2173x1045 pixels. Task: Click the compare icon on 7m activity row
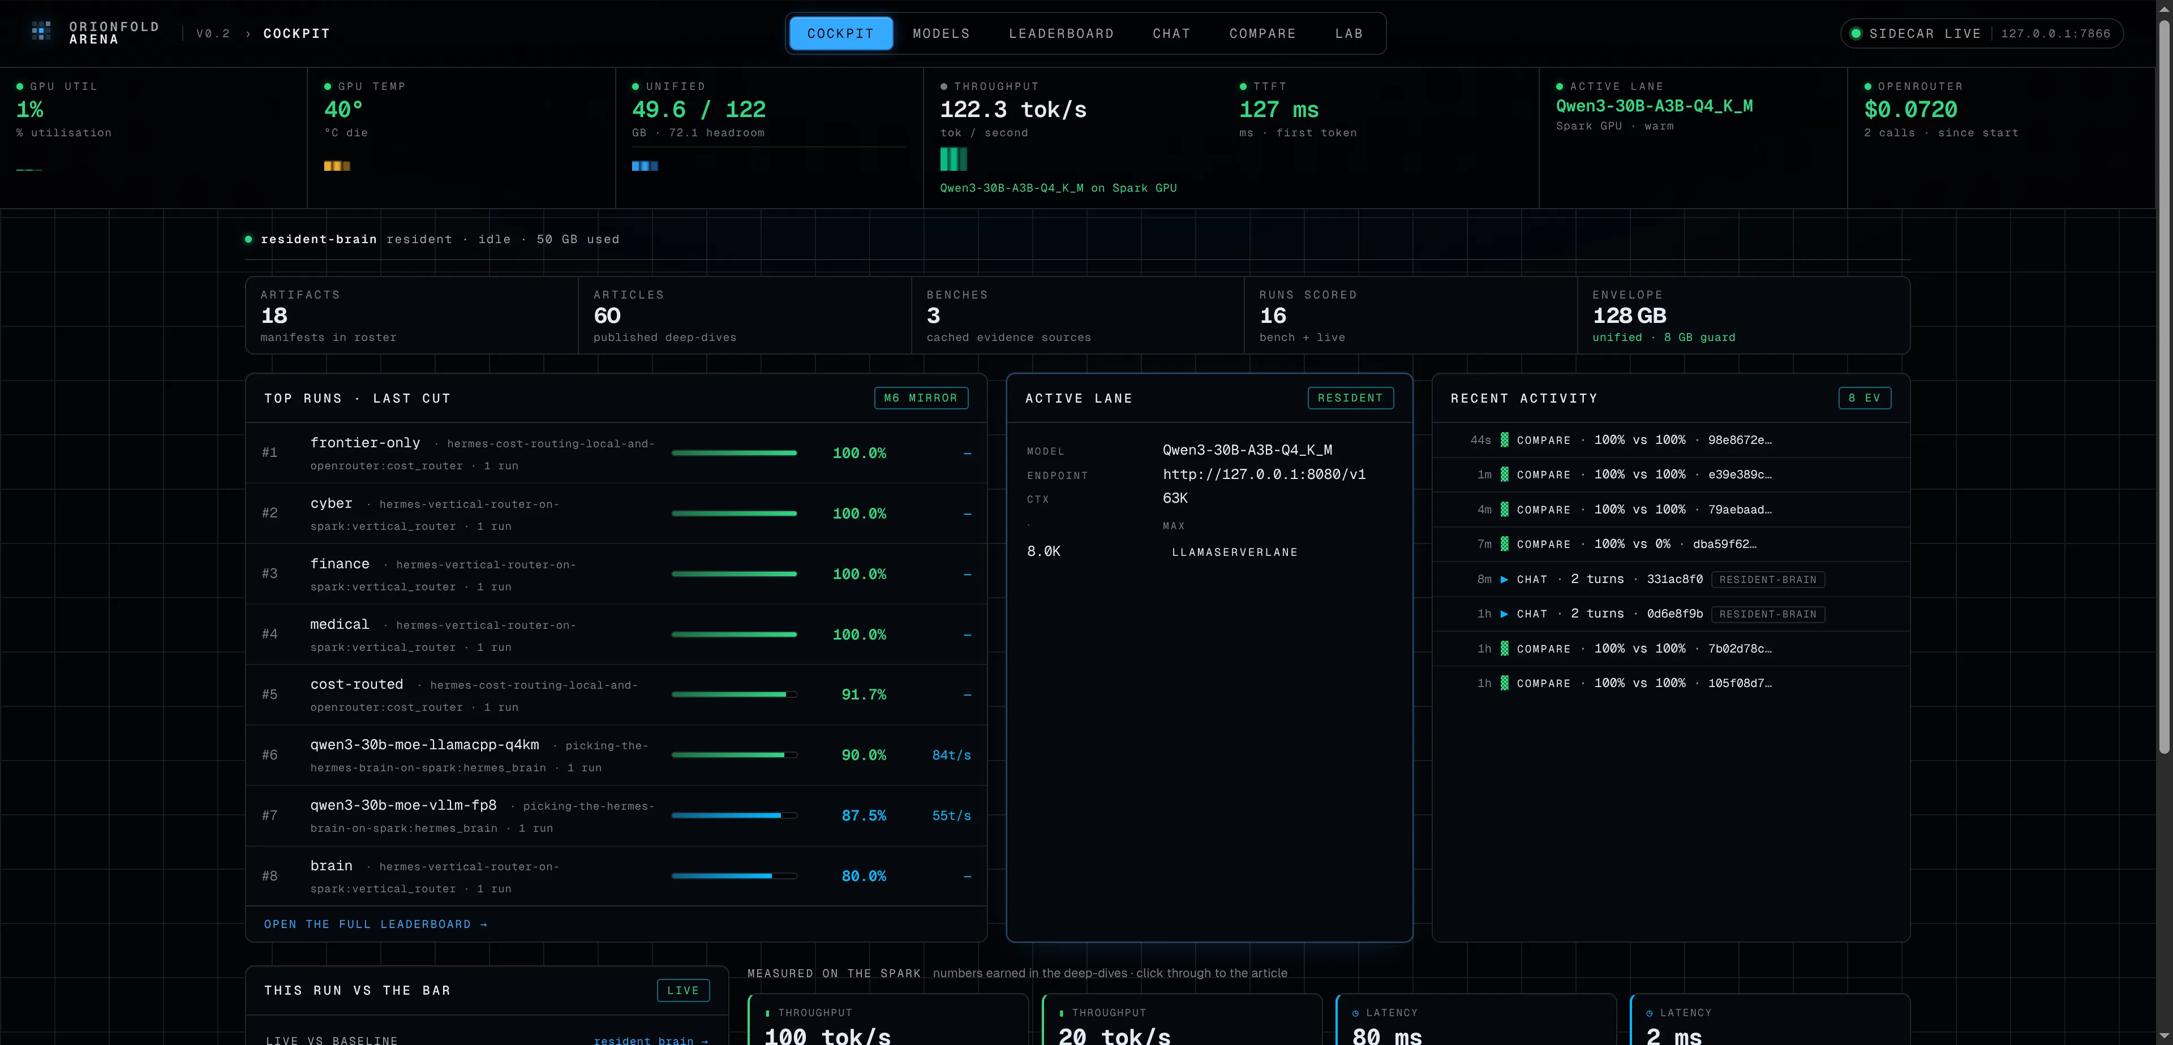(1504, 545)
